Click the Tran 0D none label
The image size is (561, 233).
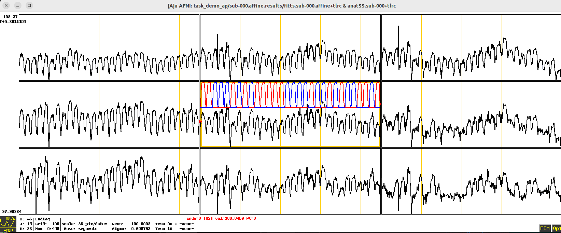click(x=174, y=224)
